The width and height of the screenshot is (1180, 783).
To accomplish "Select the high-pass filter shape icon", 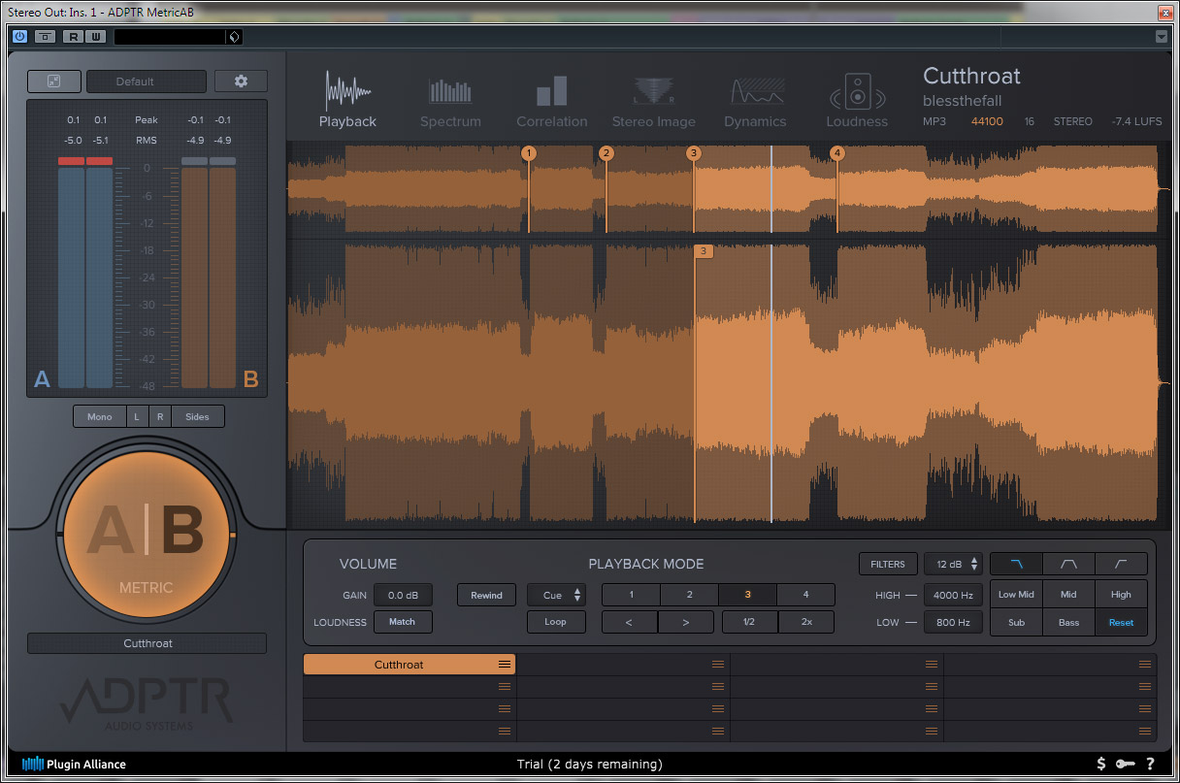I will click(1121, 564).
